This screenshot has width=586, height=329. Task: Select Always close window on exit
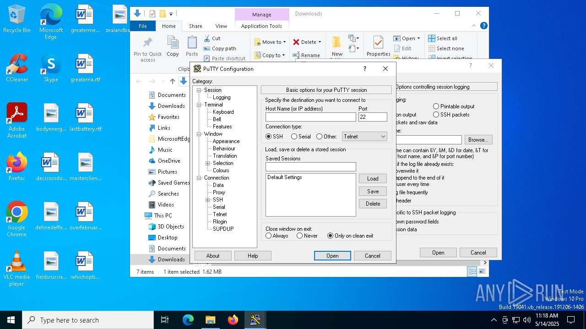(277, 236)
